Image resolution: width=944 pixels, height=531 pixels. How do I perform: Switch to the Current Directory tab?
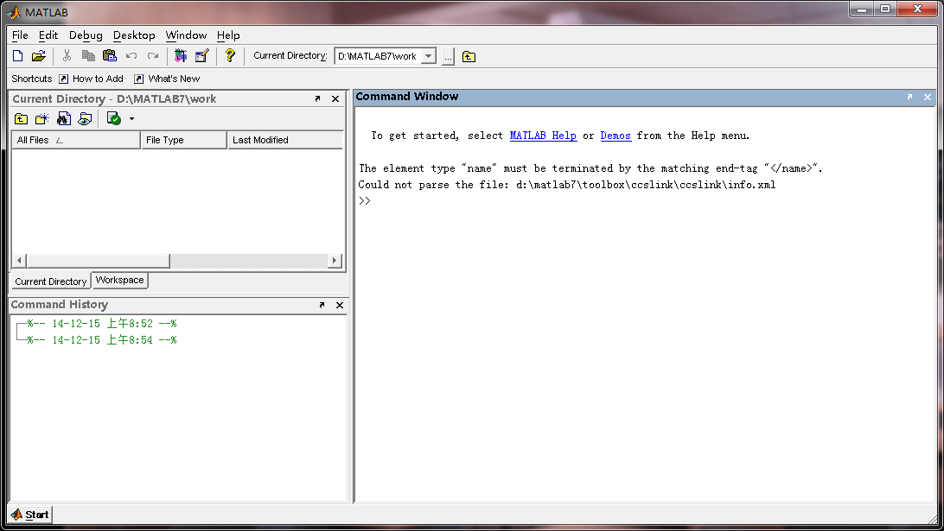tap(50, 281)
